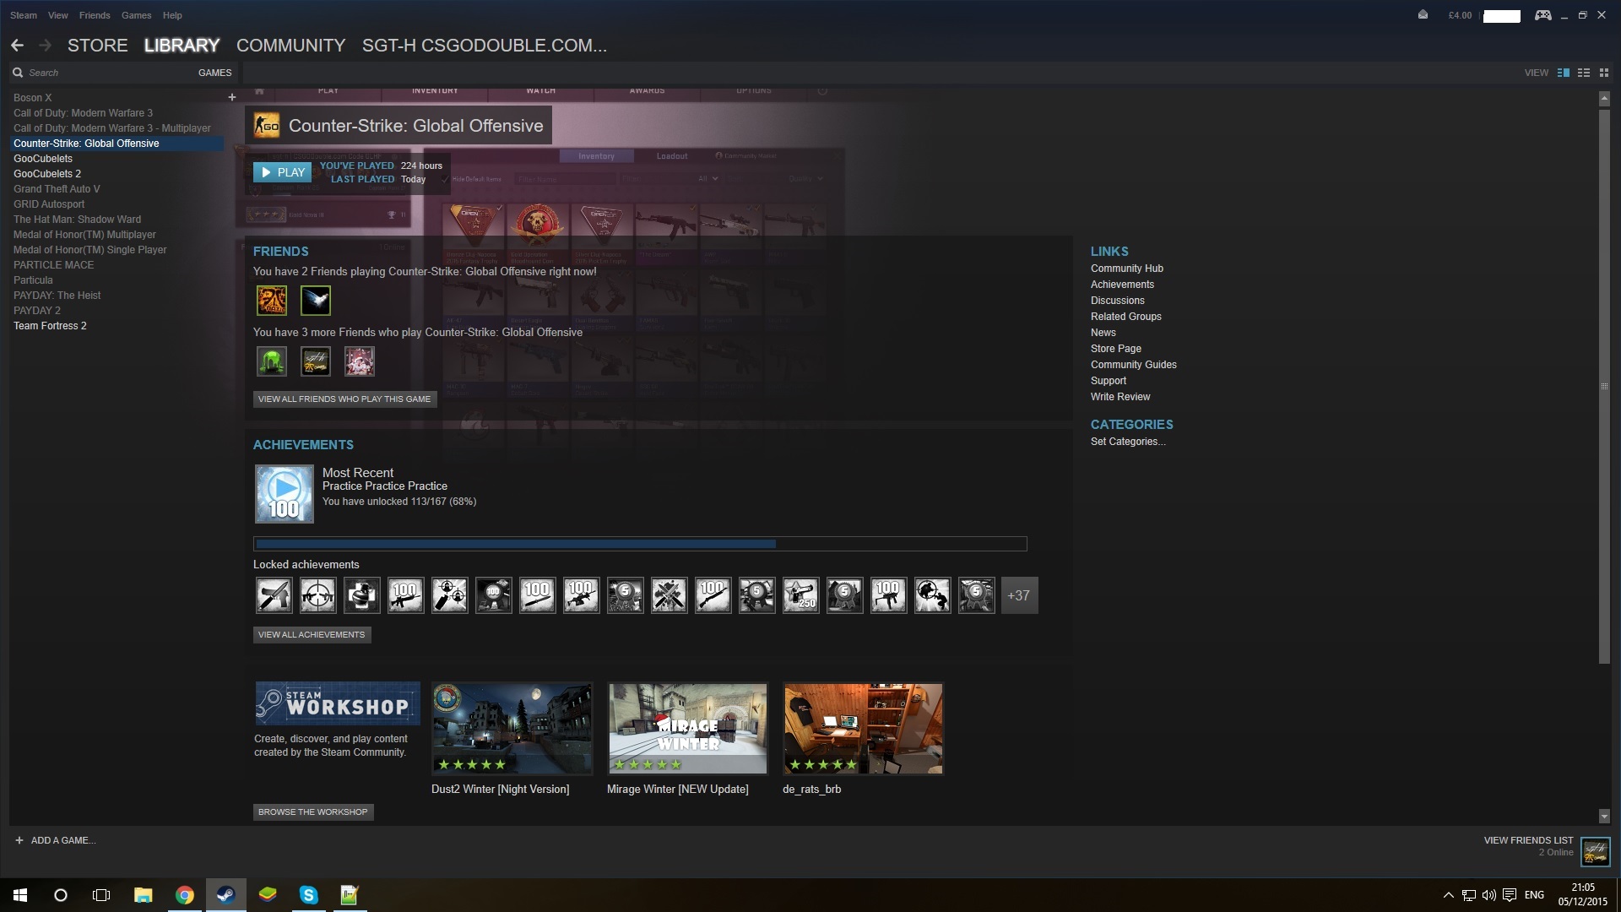This screenshot has width=1621, height=912.
Task: Open the orange avatar of friend in-game
Action: pos(272,301)
